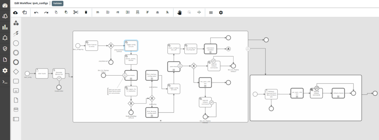Expand the IPv6_Interface_Configuration subprocess marker
The width and height of the screenshot is (379, 140).
tap(152, 79)
